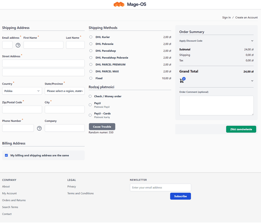Click the Subtotal value 24,00 zł
The height and width of the screenshot is (223, 261).
coord(249,50)
